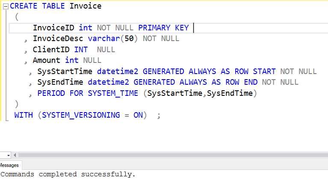
Task: Click the "SysStartTime" column definition name
Action: [x=65, y=71]
